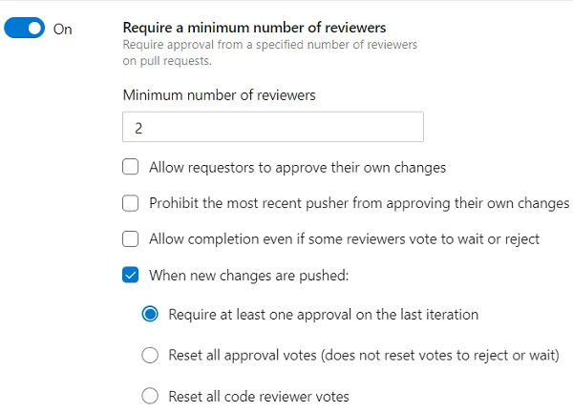Enable "Allow requestors to approve their own changes" checkbox

click(131, 168)
